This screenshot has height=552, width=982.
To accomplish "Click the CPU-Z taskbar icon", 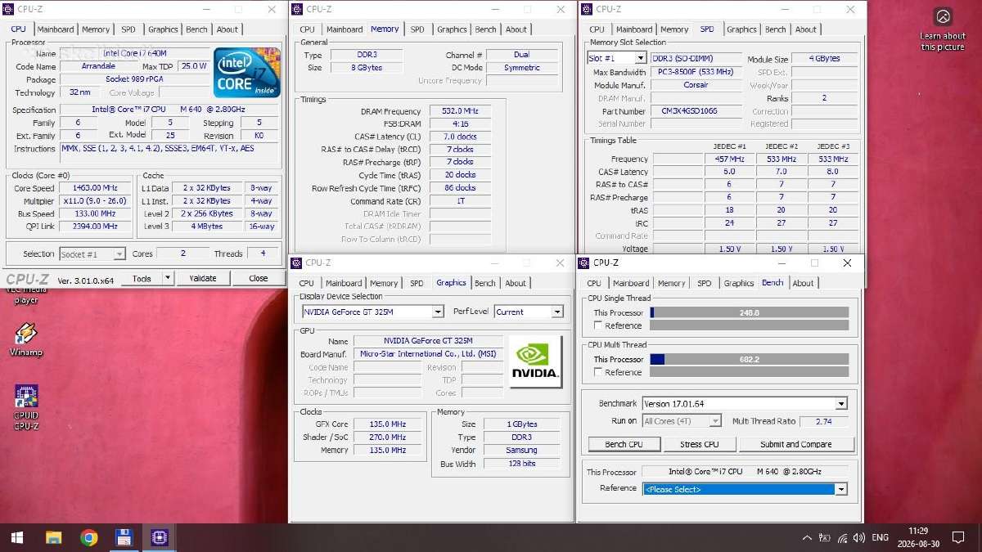I will click(159, 537).
